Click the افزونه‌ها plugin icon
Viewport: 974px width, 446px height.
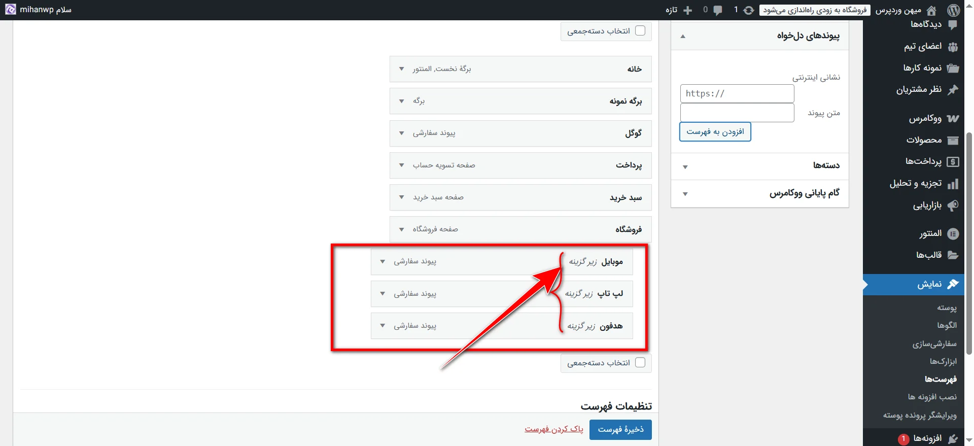(953, 438)
